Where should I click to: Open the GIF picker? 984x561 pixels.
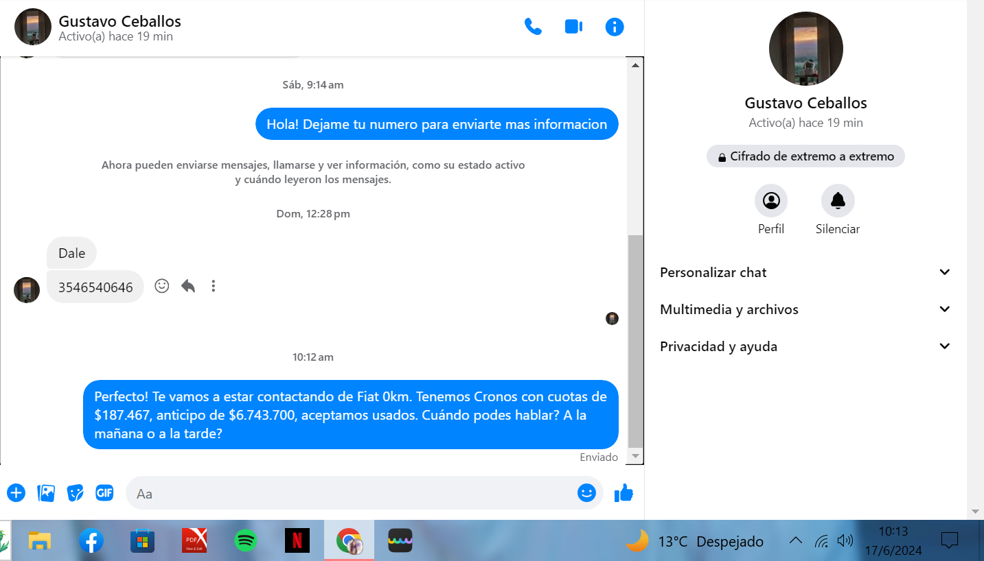pyautogui.click(x=104, y=492)
